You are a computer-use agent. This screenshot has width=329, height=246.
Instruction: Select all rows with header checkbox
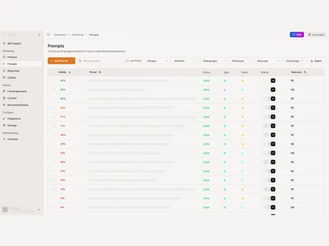click(x=53, y=72)
